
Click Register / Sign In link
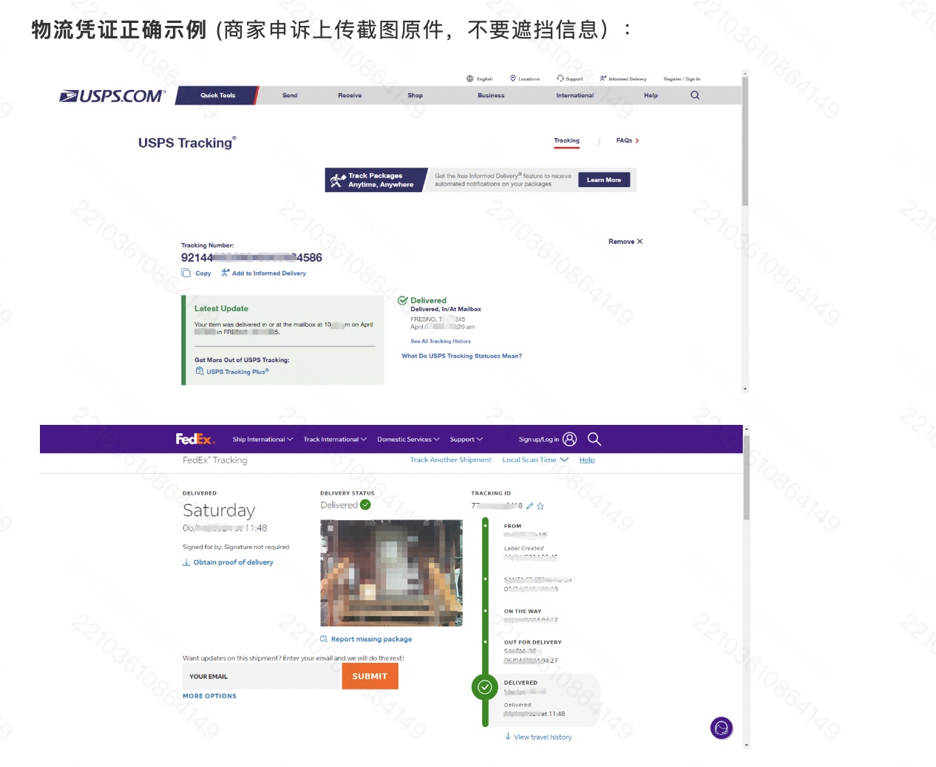click(682, 78)
